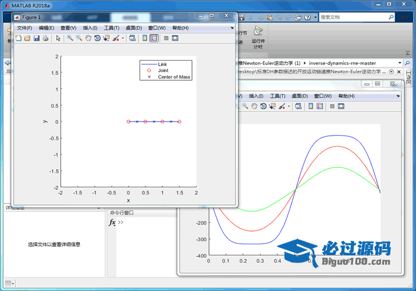
Task: Activate Rotate 3D tool in Figure 1
Action: (97, 38)
